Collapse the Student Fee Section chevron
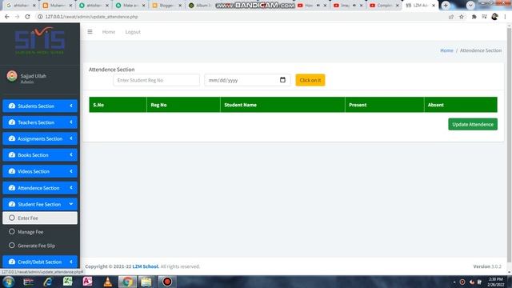 click(x=71, y=204)
